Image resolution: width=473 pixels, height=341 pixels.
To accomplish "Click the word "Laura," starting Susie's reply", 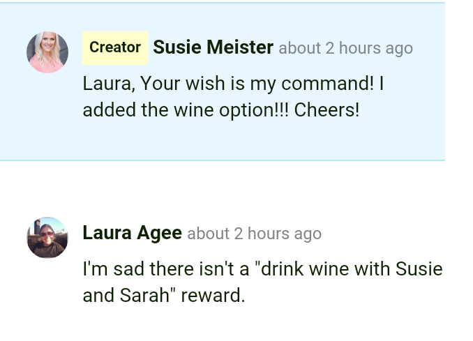I will pyautogui.click(x=109, y=84).
